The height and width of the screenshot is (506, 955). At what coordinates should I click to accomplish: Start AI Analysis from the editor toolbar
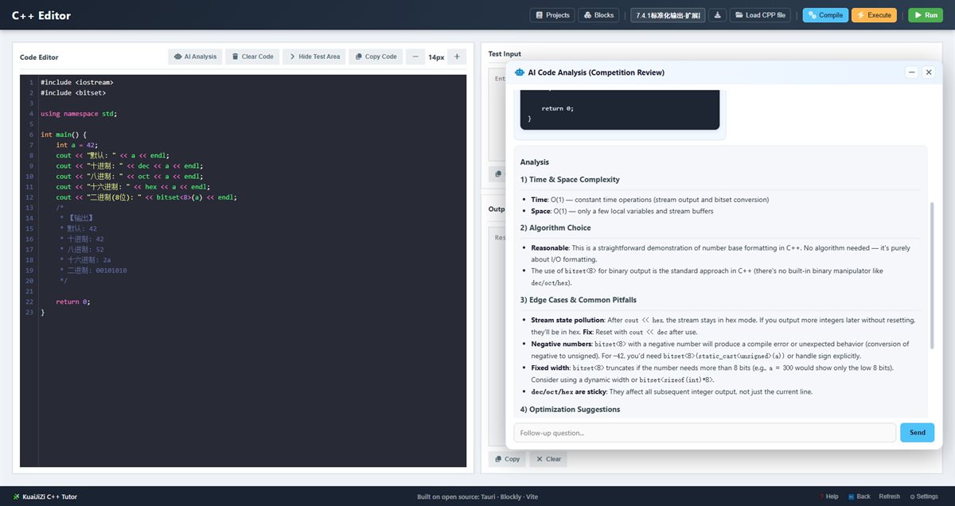point(195,56)
